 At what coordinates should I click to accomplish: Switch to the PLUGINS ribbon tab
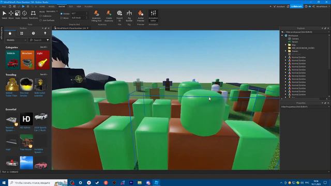tap(88, 7)
